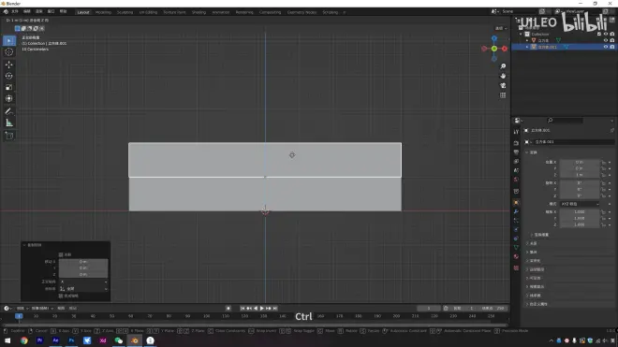
Task: Click frame 100 on timeline ruler
Action: 207,316
